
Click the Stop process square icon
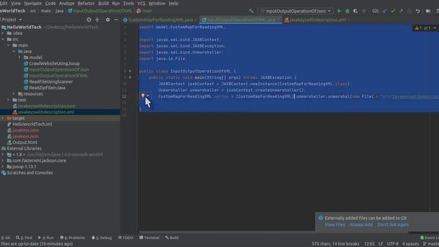(x=364, y=11)
